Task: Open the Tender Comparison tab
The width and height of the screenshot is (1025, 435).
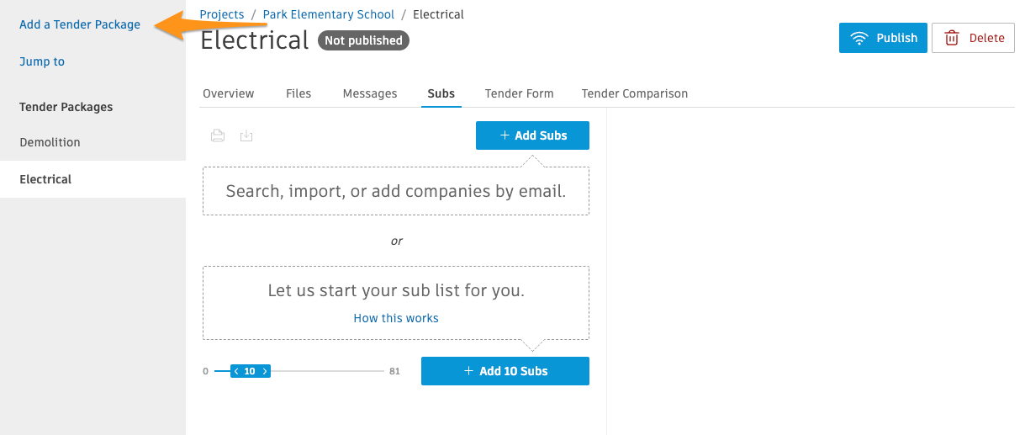Action: coord(635,93)
